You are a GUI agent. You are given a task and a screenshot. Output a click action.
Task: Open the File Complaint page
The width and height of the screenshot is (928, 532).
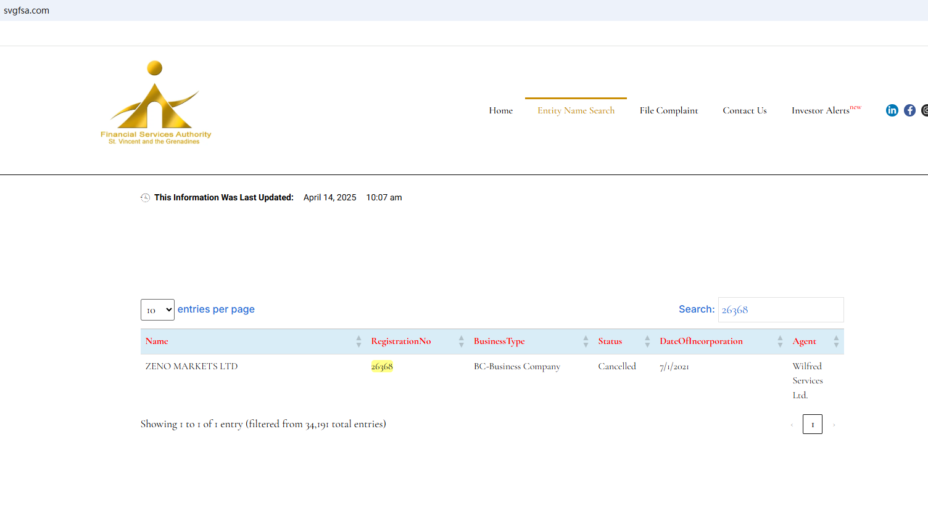pyautogui.click(x=668, y=111)
